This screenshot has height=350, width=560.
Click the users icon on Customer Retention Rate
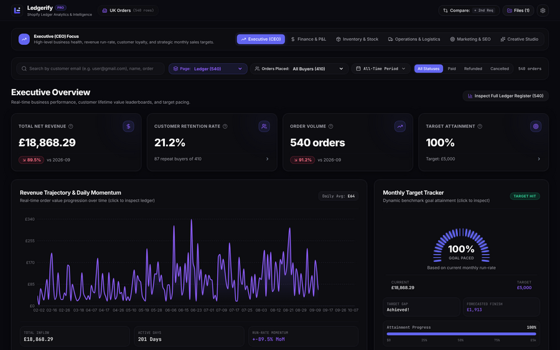(264, 126)
